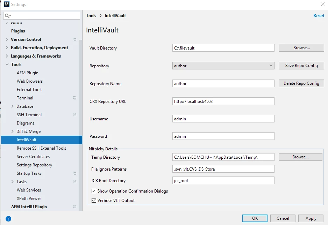Open Web Services settings page
The image size is (328, 225).
tap(29, 190)
